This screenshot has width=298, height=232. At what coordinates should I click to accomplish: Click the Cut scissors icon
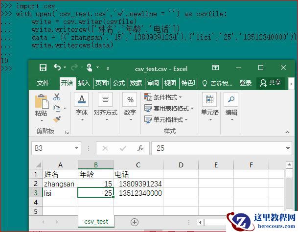pos(57,97)
